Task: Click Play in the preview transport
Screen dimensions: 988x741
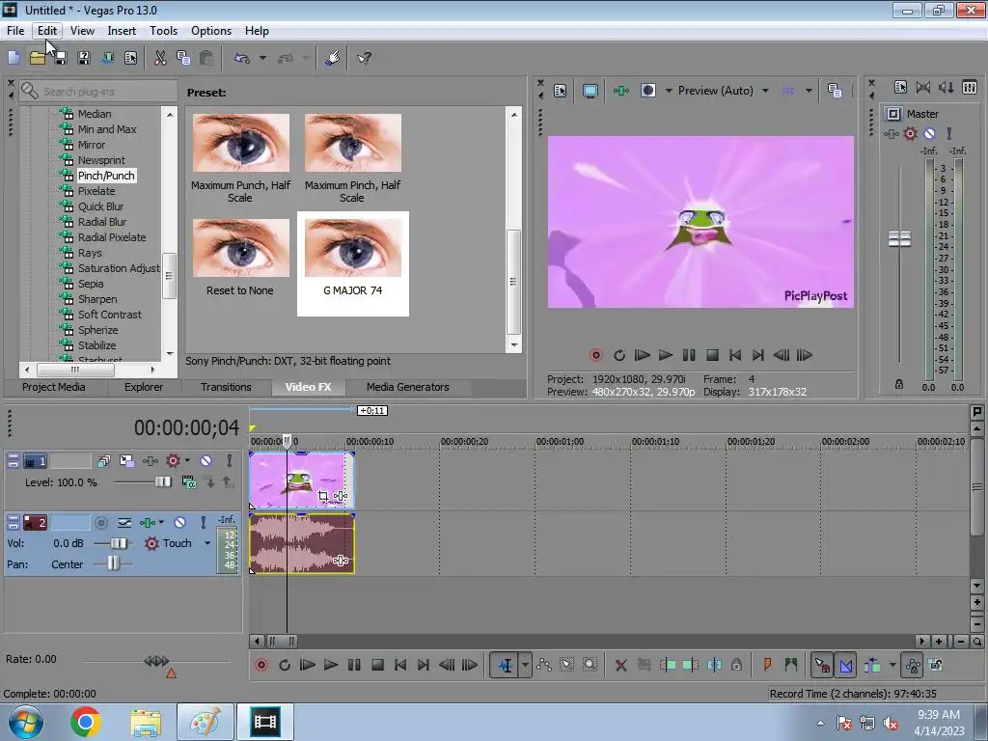Action: coord(666,355)
